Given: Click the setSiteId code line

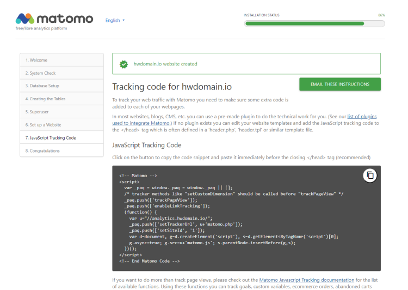Looking at the screenshot, I should coord(167,231).
